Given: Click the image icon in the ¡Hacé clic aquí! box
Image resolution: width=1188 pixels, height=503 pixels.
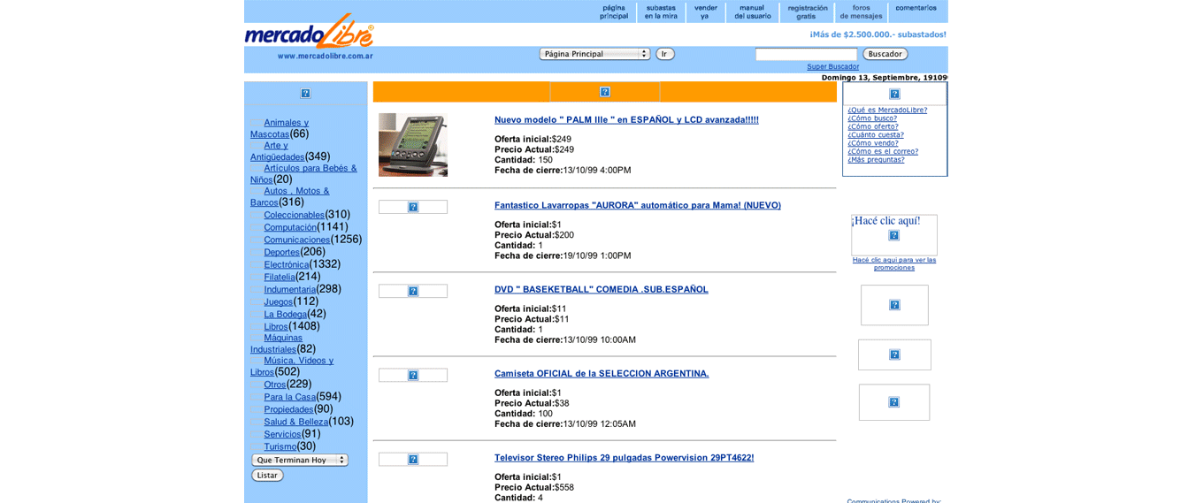Looking at the screenshot, I should (x=893, y=235).
